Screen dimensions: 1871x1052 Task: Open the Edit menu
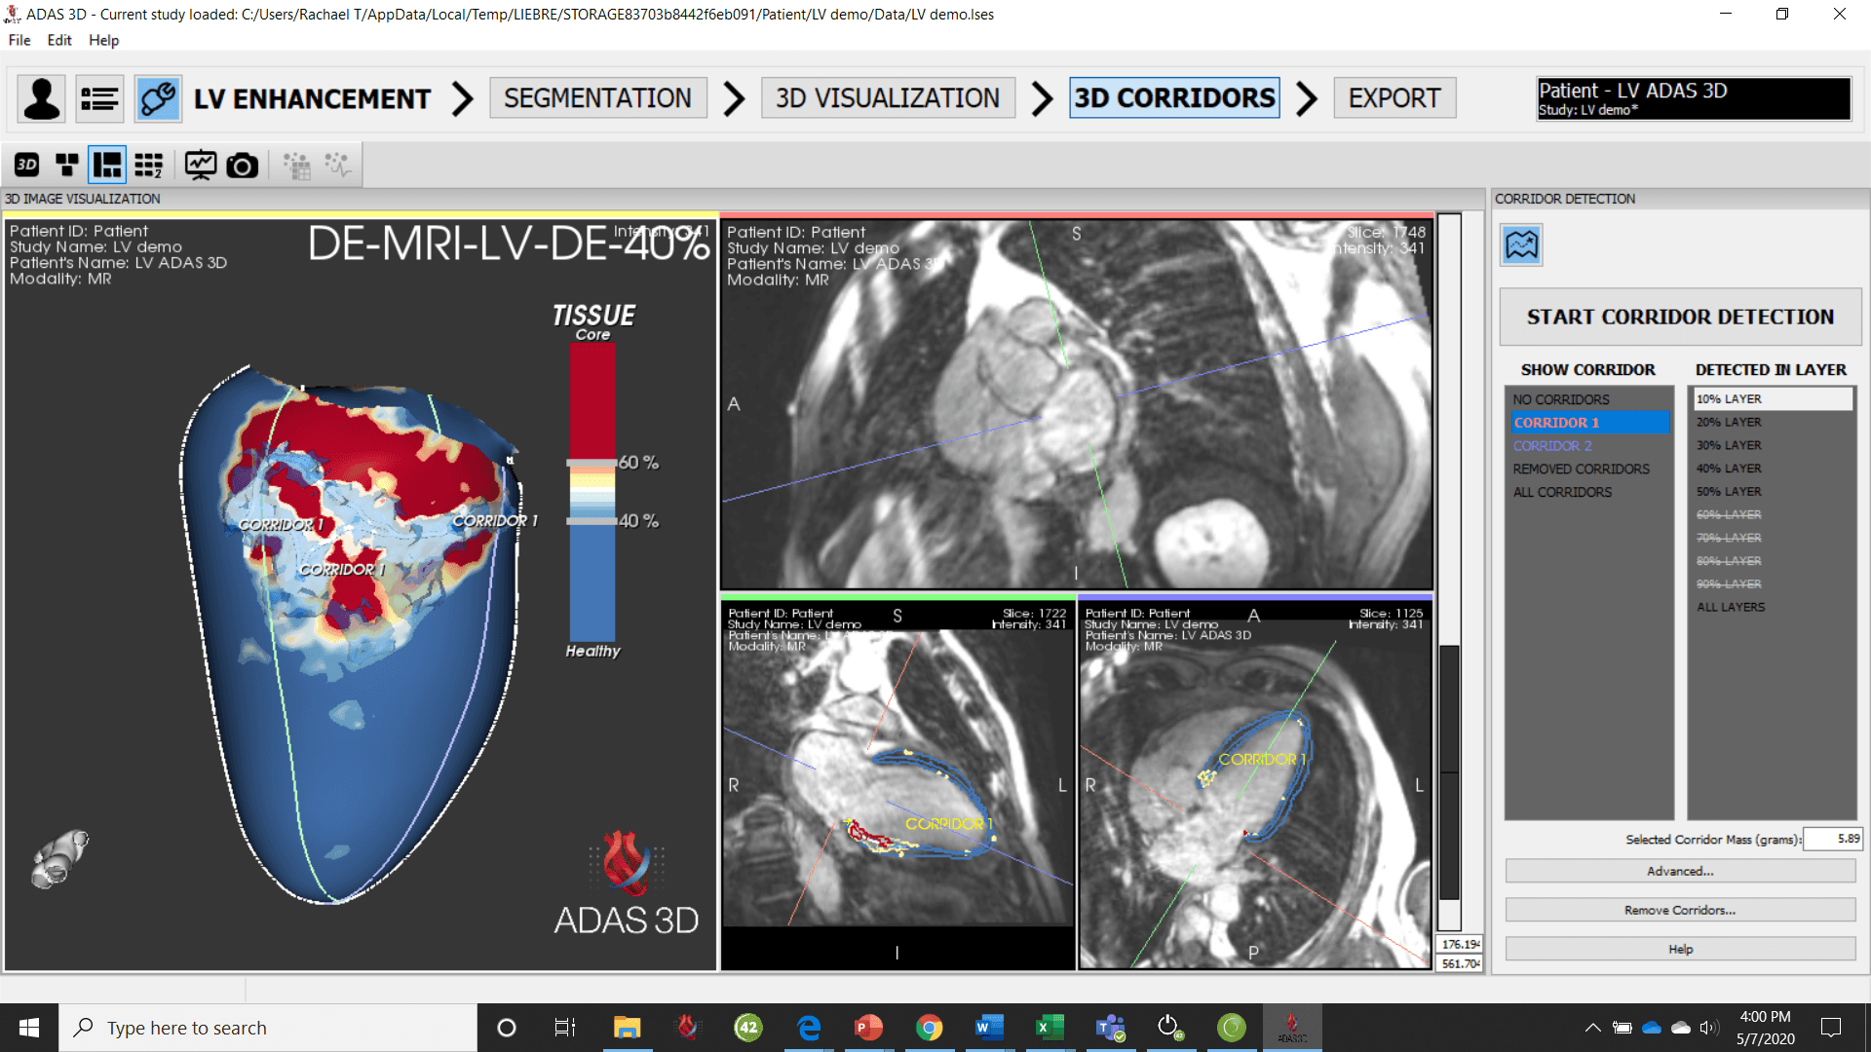(58, 40)
